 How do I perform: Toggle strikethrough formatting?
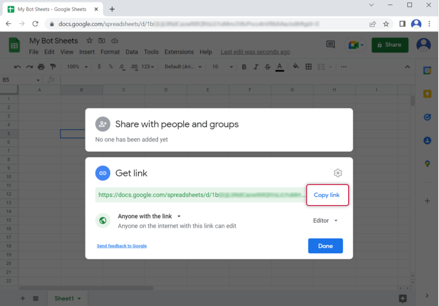coord(267,67)
